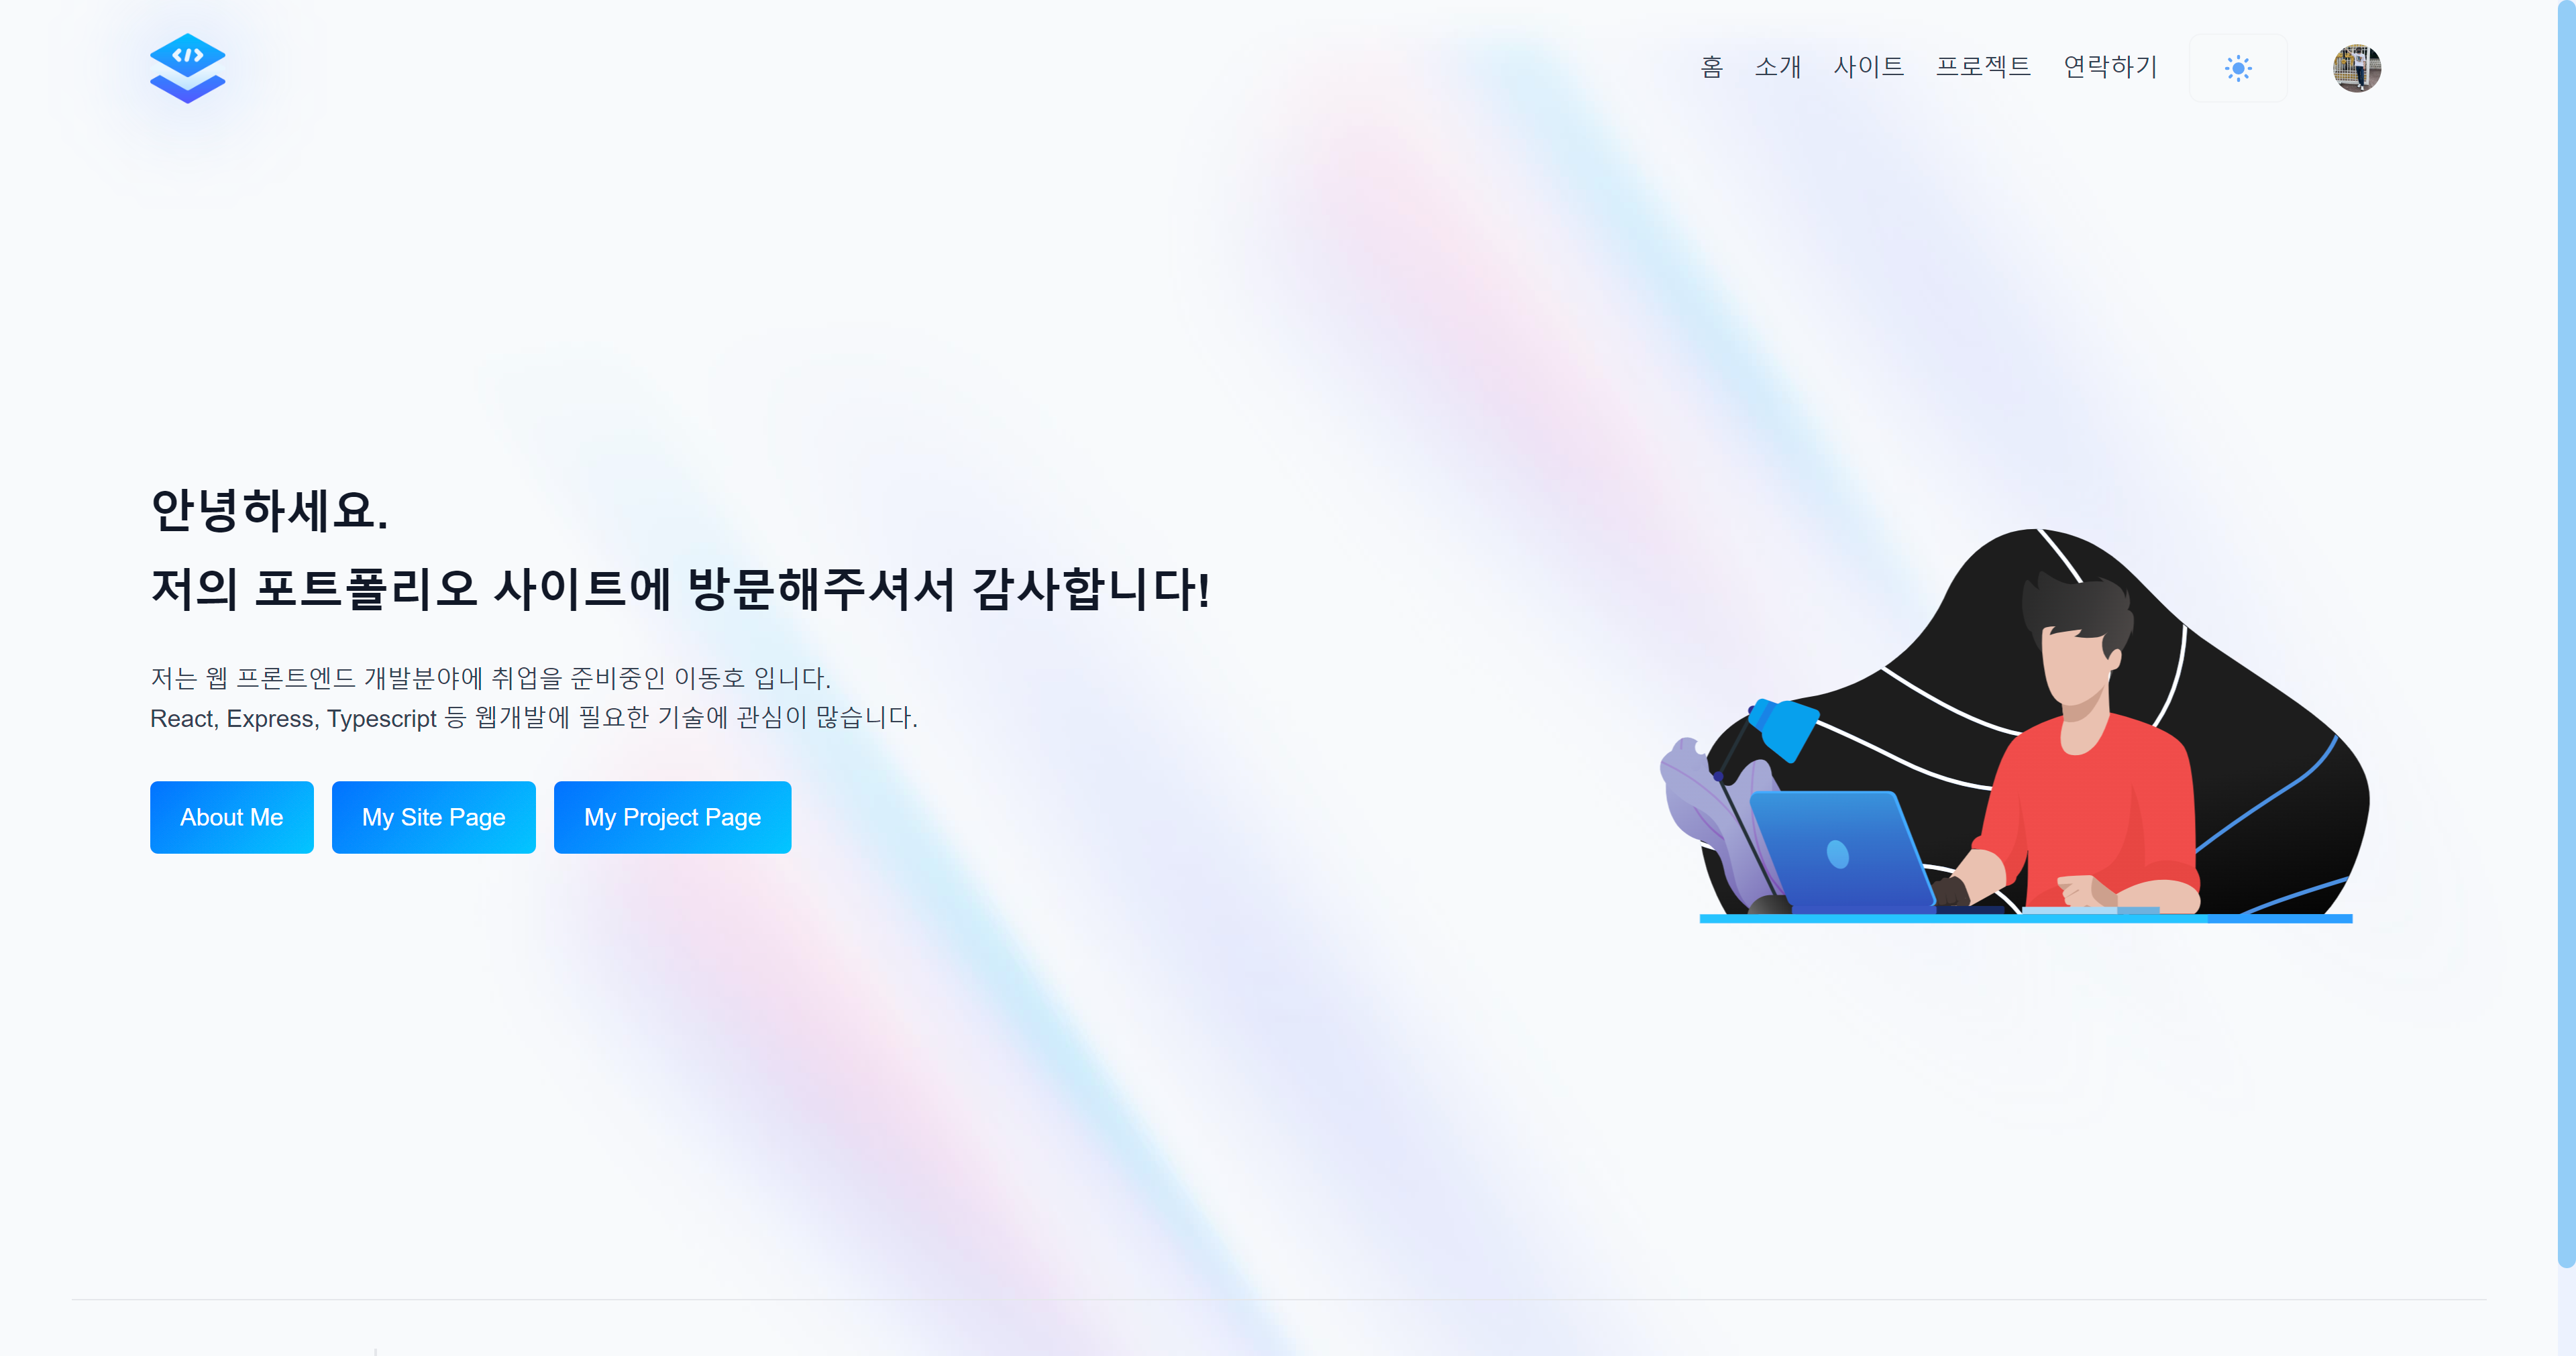The width and height of the screenshot is (2576, 1356).
Task: Go to the 홈 nav item
Action: [1712, 67]
